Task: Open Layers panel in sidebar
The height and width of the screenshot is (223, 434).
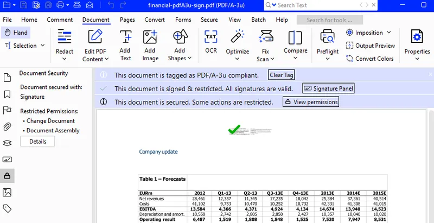Action: 7,143
